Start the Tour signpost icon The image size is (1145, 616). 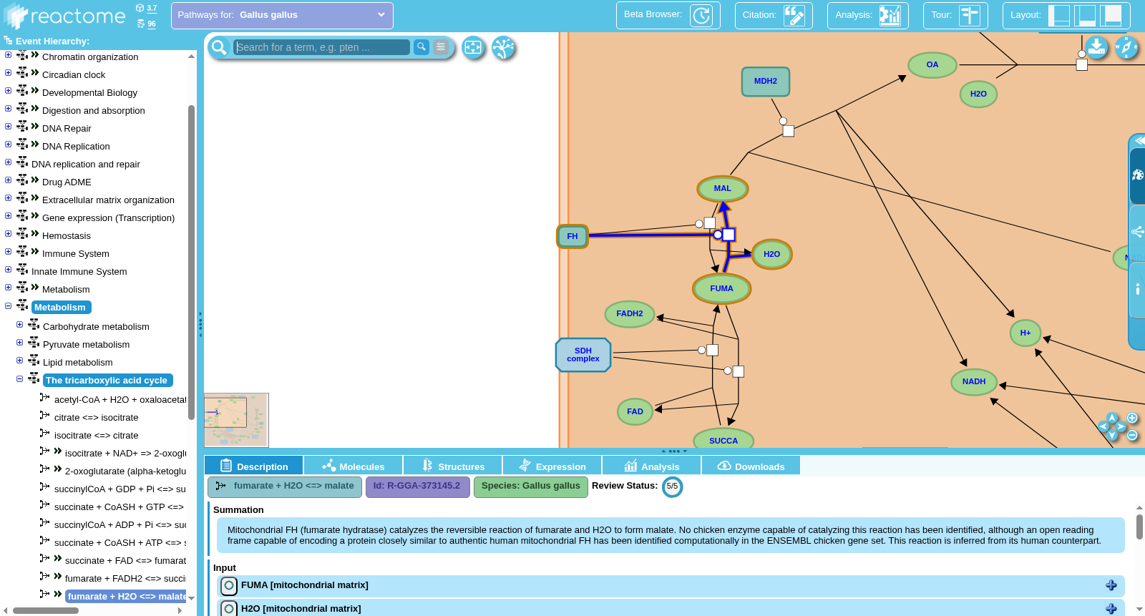pos(970,15)
